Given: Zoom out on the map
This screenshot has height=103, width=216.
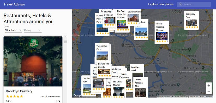Looking at the screenshot, I should [x=209, y=91].
